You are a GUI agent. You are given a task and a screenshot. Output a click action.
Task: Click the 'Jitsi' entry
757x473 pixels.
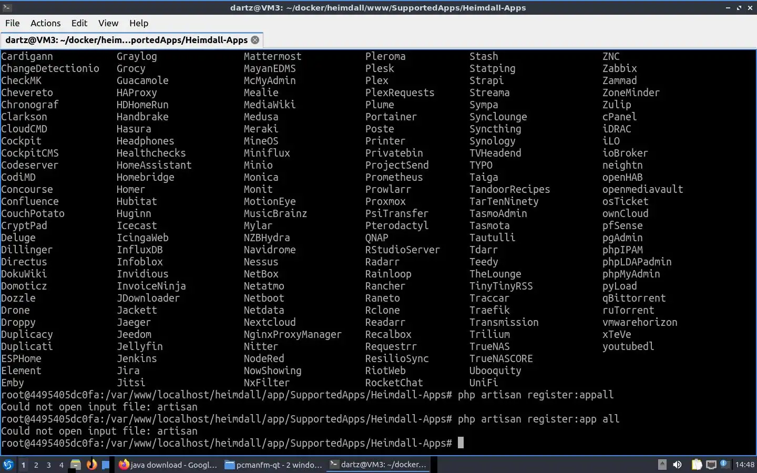[131, 383]
